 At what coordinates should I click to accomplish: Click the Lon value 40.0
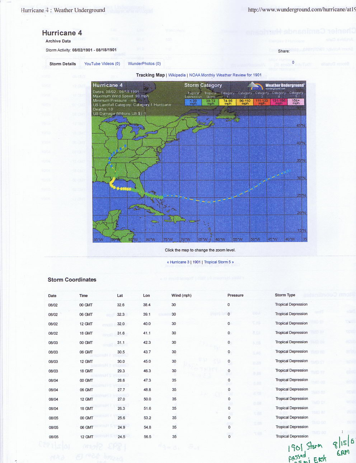[x=147, y=324]
